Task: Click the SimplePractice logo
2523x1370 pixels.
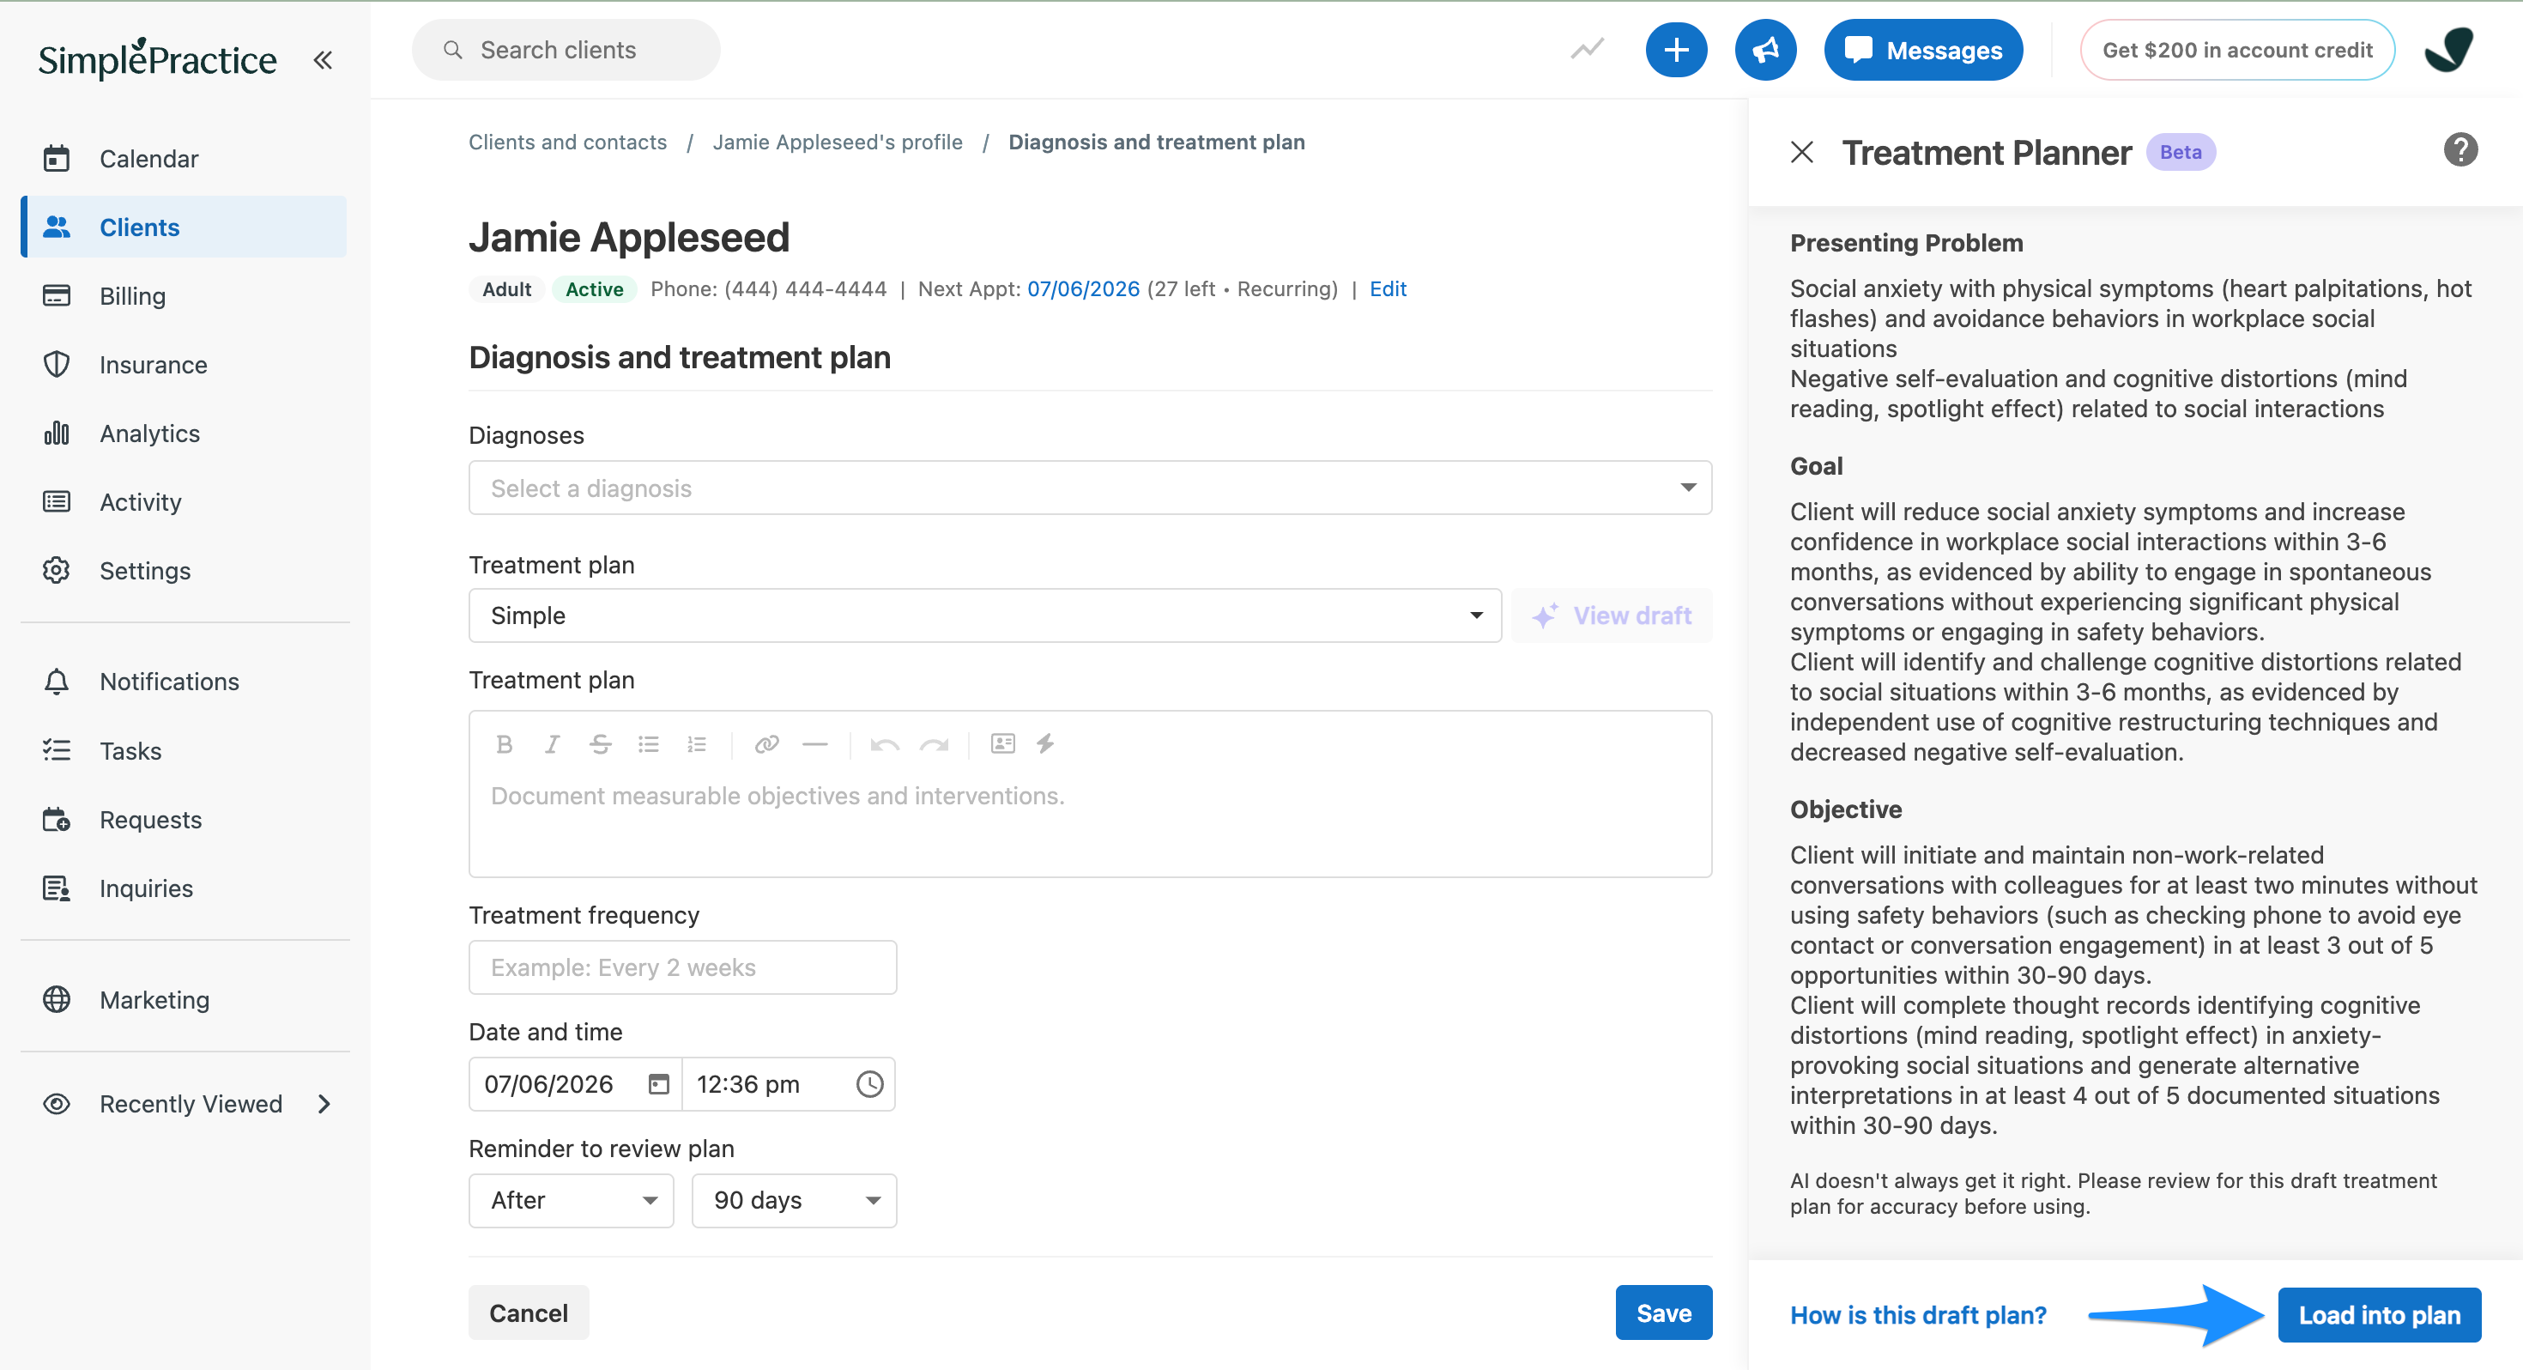Action: pos(158,58)
